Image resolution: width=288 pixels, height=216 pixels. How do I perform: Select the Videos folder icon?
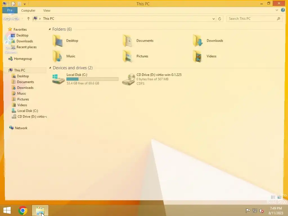pos(198,56)
